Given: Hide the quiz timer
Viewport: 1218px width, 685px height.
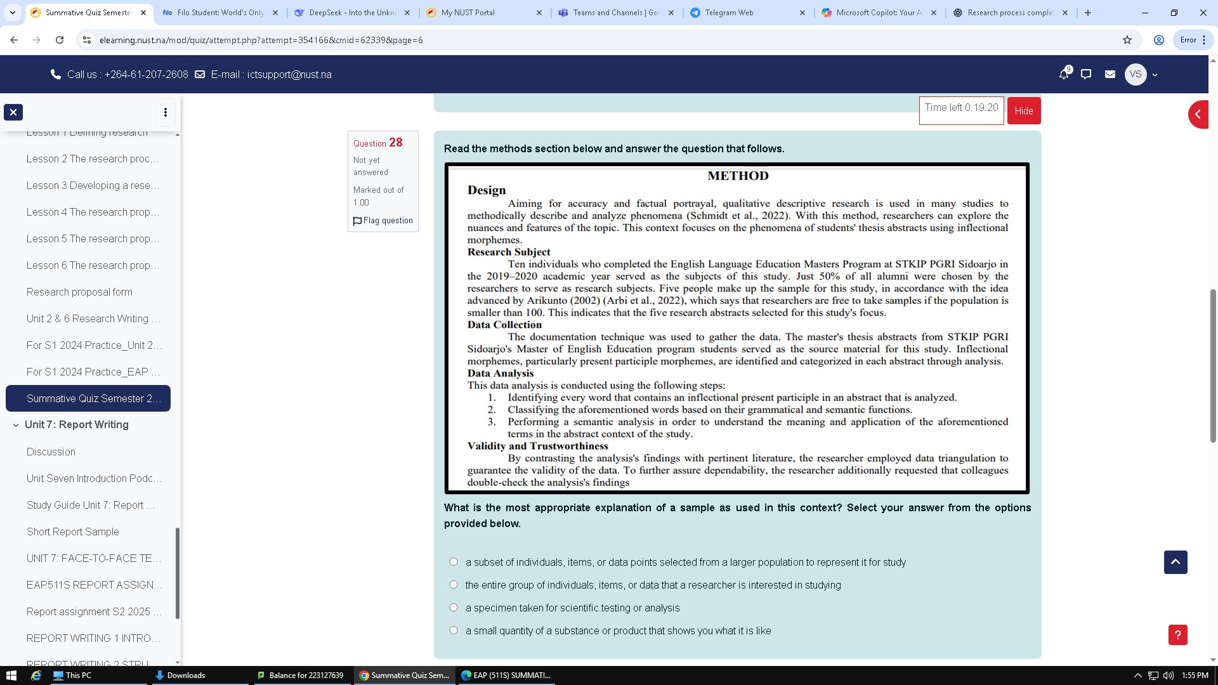Looking at the screenshot, I should [x=1023, y=111].
